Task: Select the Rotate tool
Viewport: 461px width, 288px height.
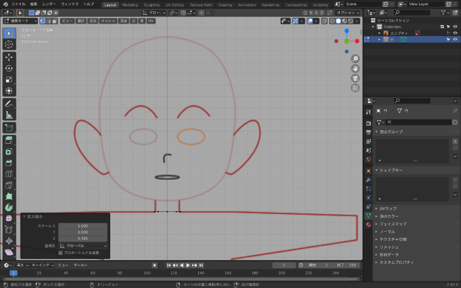Action: tap(9, 68)
